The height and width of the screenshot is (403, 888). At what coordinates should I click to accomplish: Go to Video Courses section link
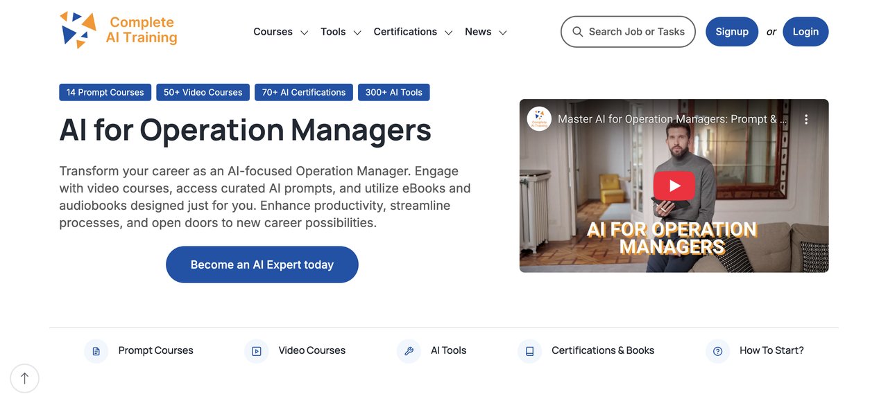coord(312,350)
